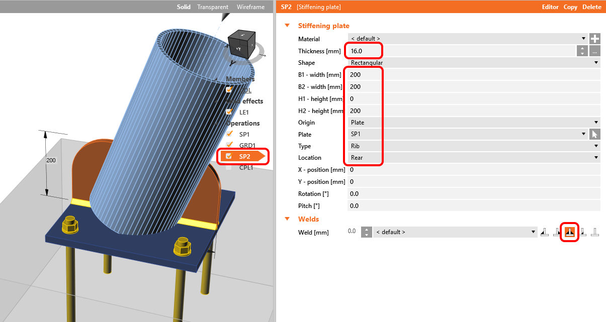
Task: Click the B1 - width input field
Action: click(x=473, y=75)
